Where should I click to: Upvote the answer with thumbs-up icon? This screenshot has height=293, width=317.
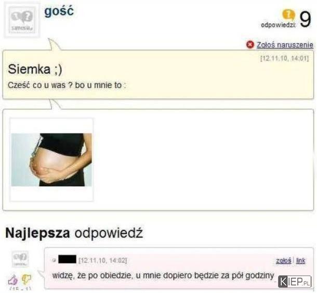(x=13, y=280)
